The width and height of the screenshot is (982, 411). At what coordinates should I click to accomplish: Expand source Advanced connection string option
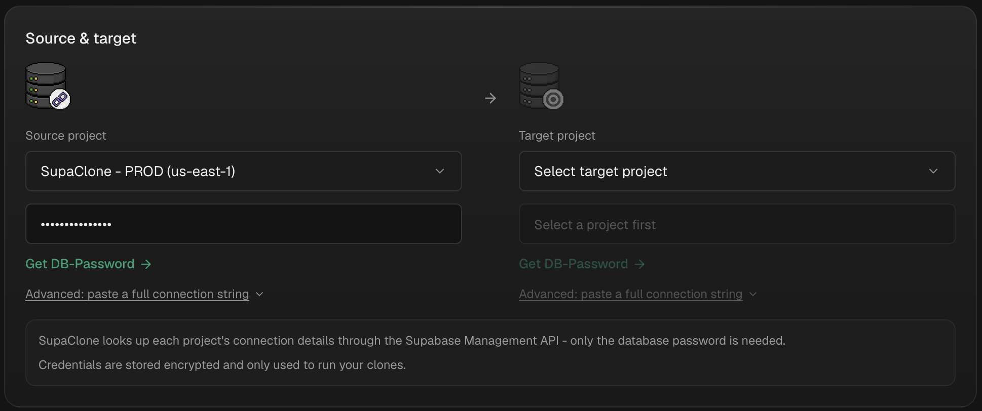point(144,294)
